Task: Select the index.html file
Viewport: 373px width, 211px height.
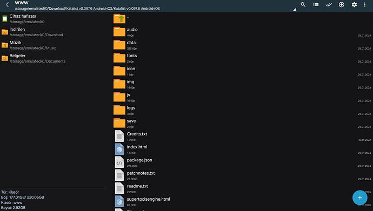Action: pyautogui.click(x=242, y=149)
